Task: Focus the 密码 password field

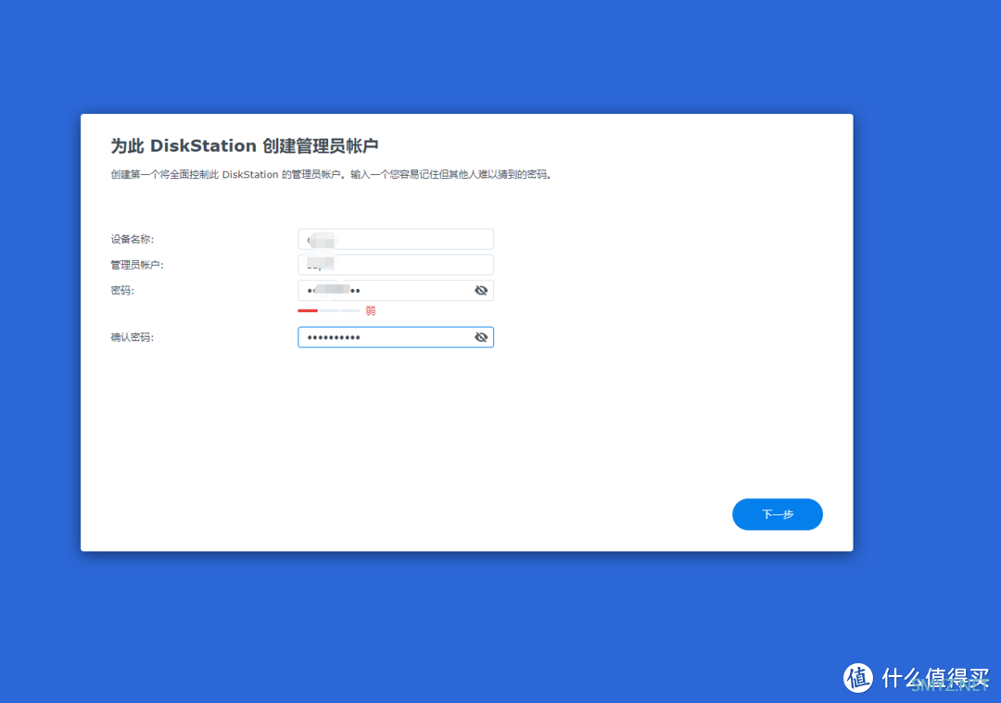Action: coord(395,290)
